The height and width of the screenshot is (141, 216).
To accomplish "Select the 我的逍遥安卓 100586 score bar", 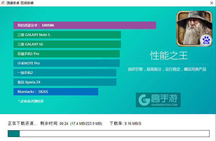I will 85,25.
